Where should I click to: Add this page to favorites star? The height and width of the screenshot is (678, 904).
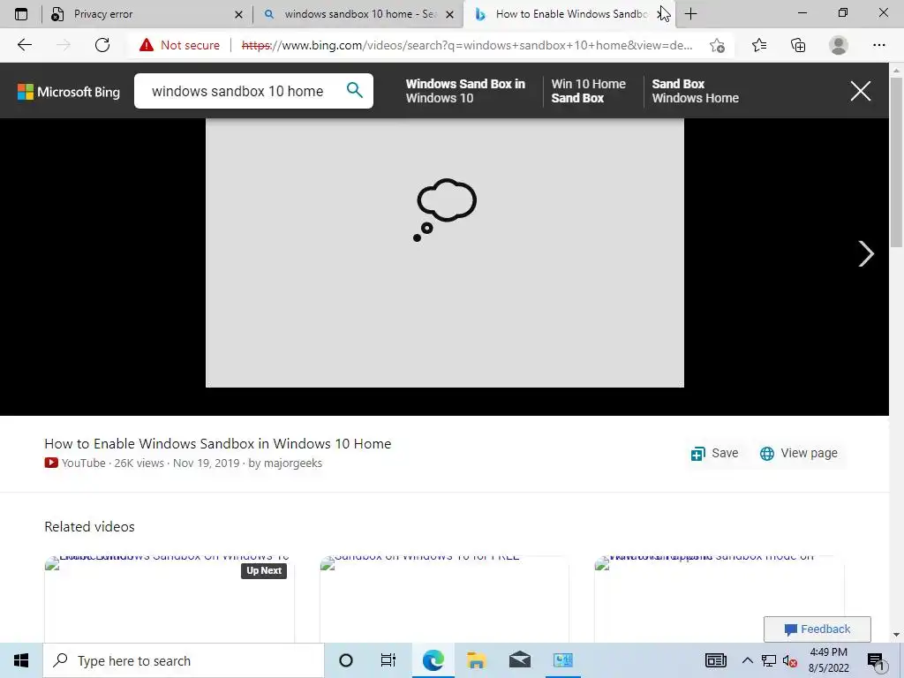(x=717, y=46)
